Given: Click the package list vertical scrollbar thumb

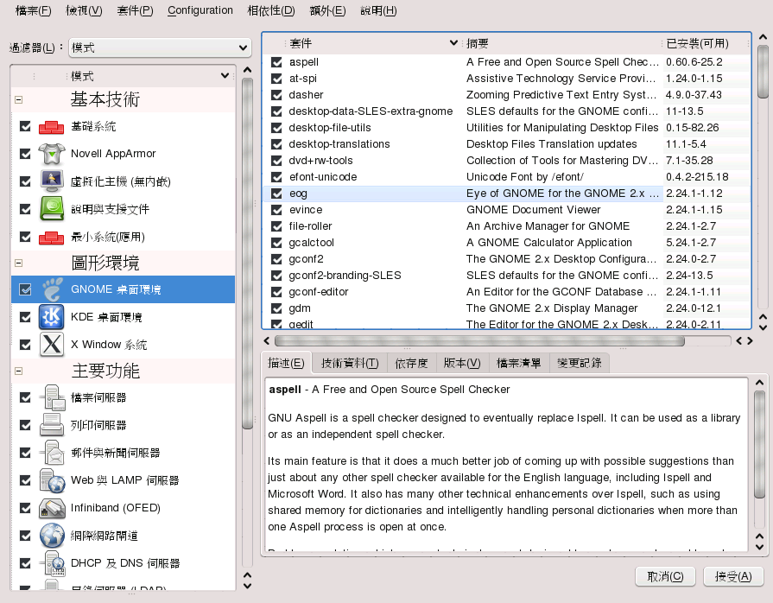Looking at the screenshot, I should tap(763, 72).
